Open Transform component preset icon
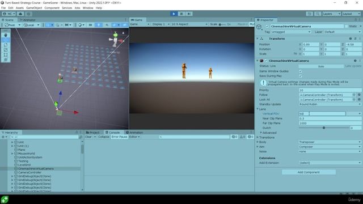Viewport: 363px width, 204px height. [x=356, y=39]
